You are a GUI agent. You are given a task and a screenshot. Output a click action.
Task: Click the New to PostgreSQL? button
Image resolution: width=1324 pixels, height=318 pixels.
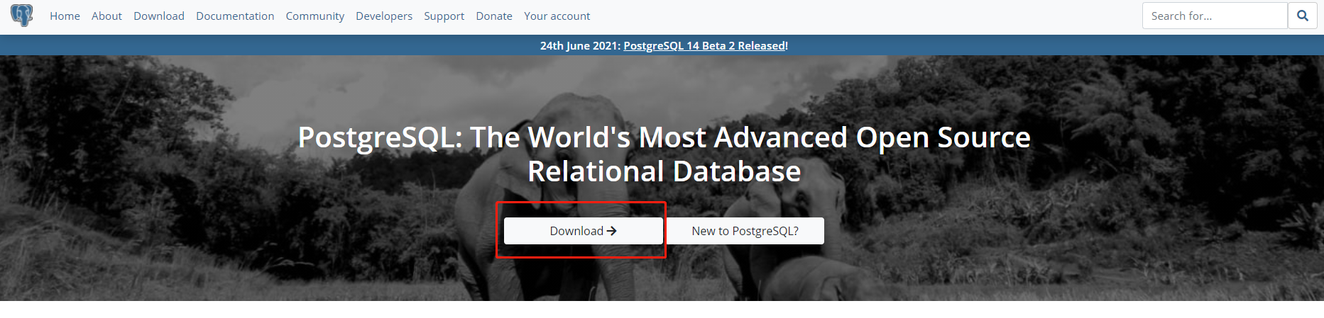745,231
